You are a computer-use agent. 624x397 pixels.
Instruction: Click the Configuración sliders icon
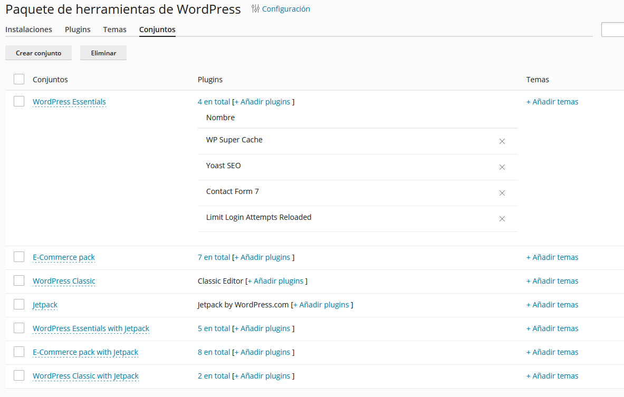click(x=255, y=9)
